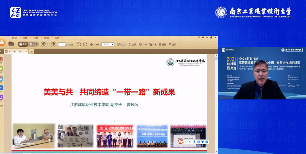306x154 pixels.
Task: Open the window options dropdown arrow at top right
Action: (x=199, y=37)
